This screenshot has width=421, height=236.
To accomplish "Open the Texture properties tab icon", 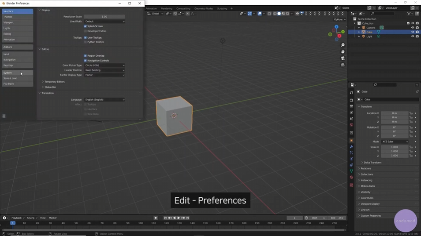I will click(351, 185).
